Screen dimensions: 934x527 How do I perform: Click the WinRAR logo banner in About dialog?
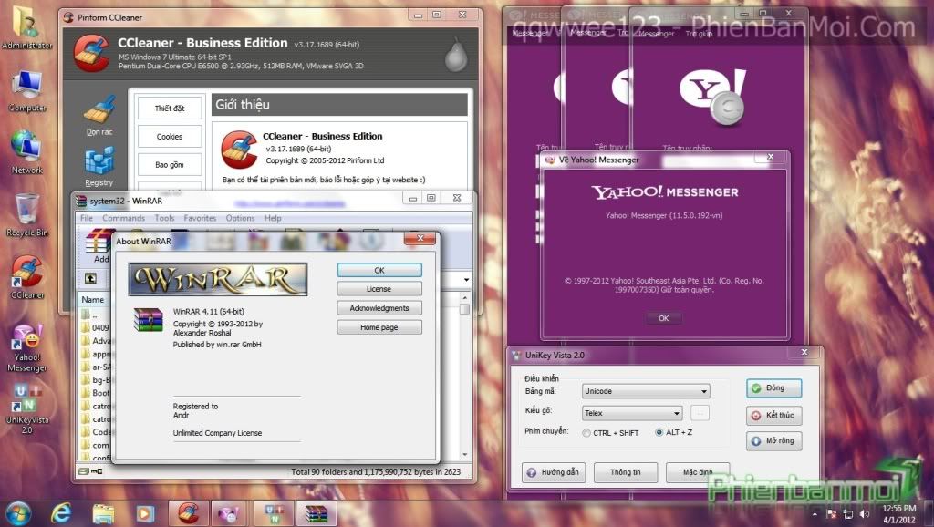point(218,279)
